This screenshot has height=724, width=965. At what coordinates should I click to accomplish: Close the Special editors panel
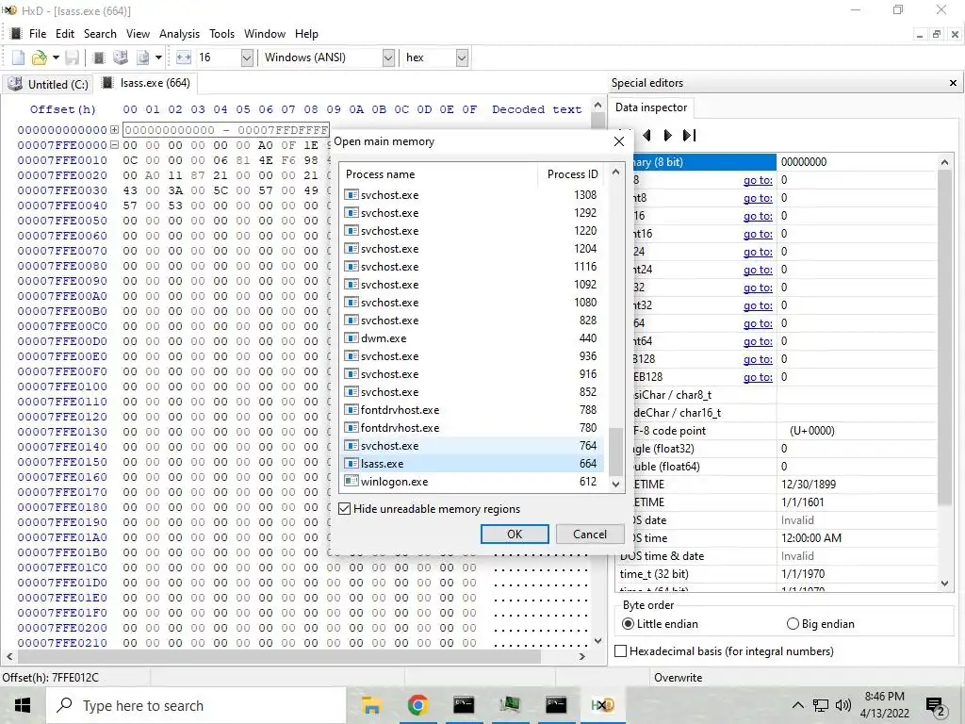[953, 83]
